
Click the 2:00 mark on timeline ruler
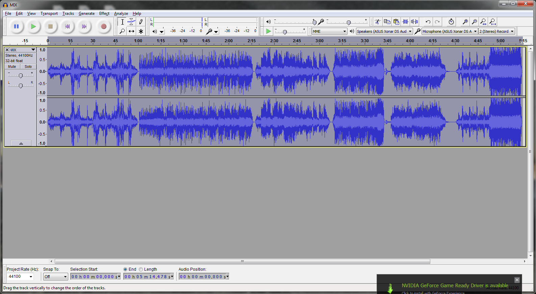229,41
